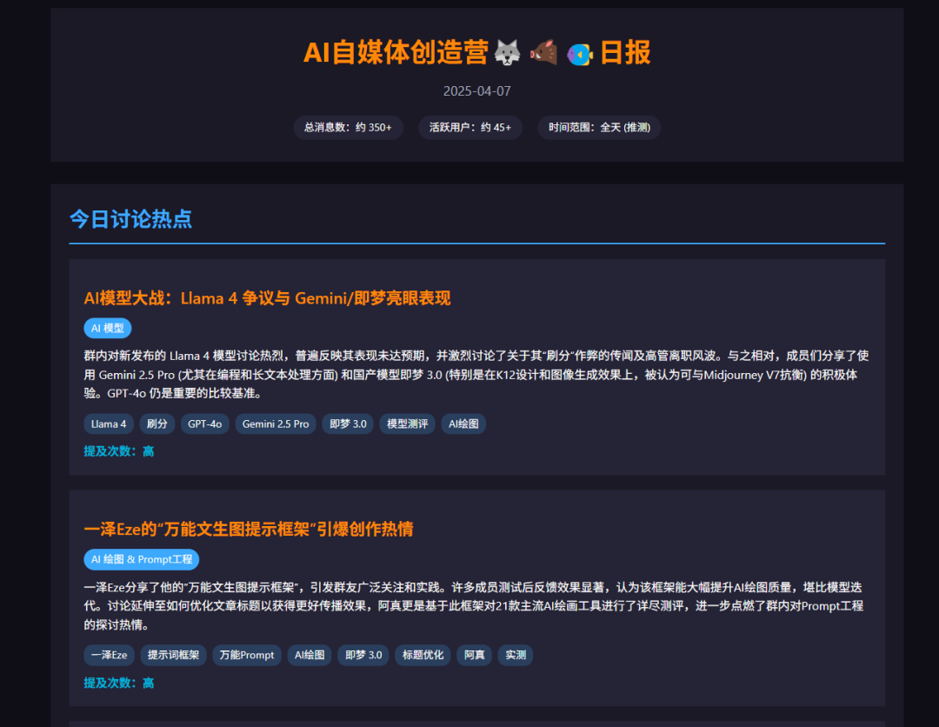The width and height of the screenshot is (939, 727).
Task: Click the "Gemini 2.5 Pro" tag
Action: 275,424
